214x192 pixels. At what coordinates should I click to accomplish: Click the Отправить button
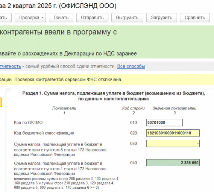[92, 18]
